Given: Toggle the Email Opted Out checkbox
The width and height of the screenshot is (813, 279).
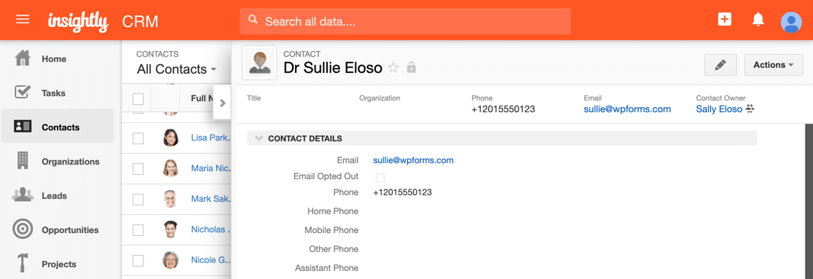Looking at the screenshot, I should click(380, 177).
